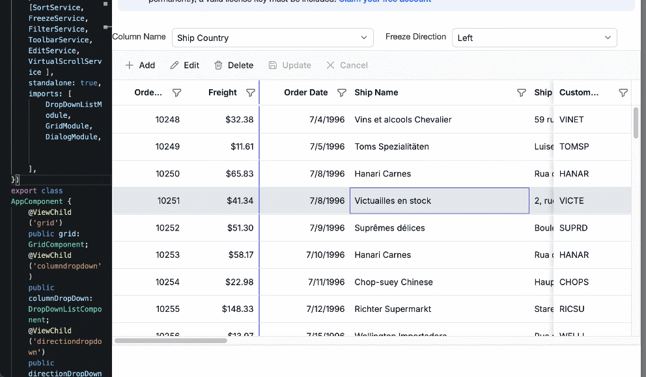Click the Delete trash icon

(x=218, y=65)
